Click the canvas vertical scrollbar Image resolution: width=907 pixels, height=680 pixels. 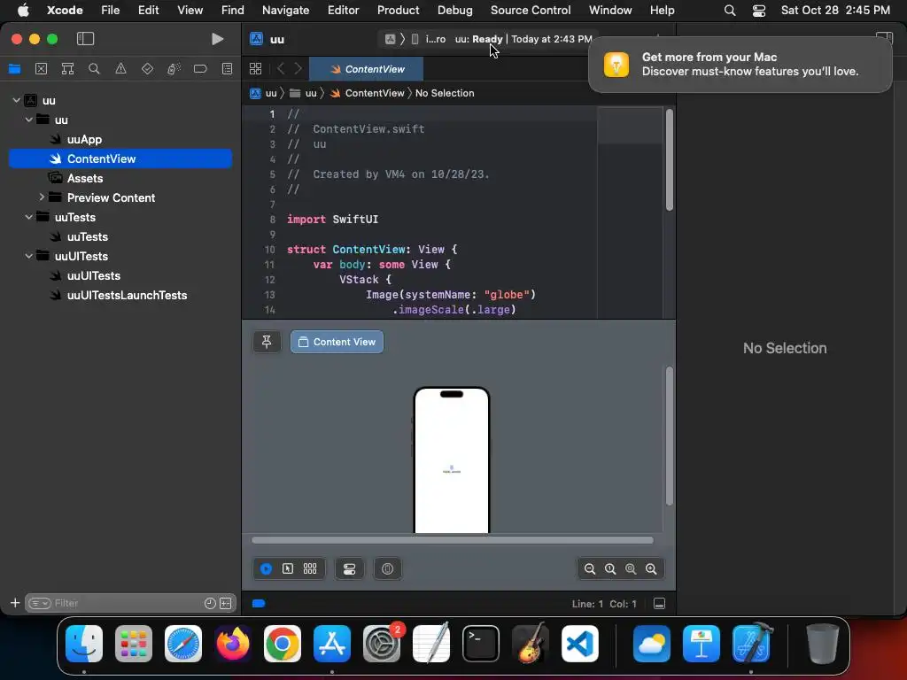[x=670, y=436]
